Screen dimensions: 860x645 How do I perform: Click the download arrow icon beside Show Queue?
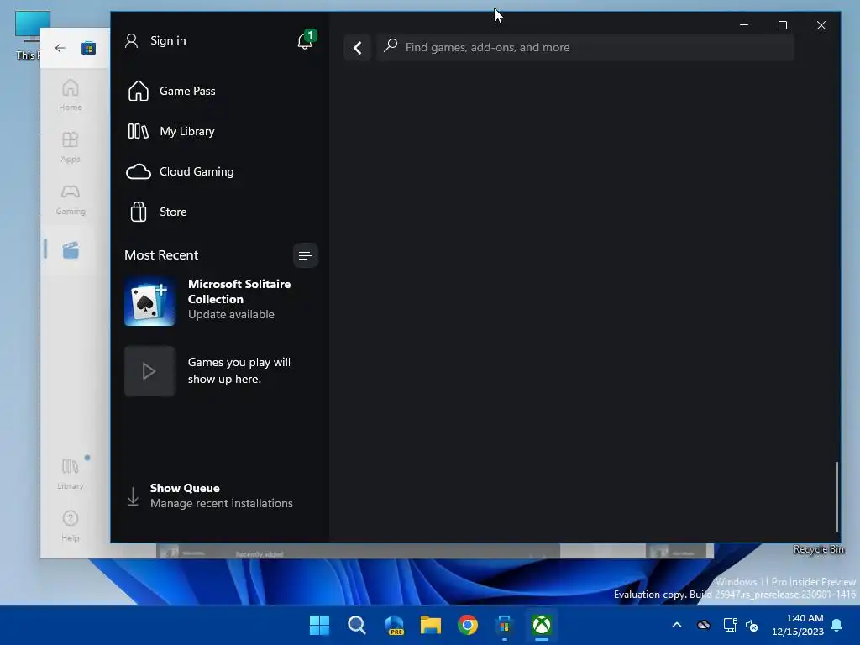[133, 496]
